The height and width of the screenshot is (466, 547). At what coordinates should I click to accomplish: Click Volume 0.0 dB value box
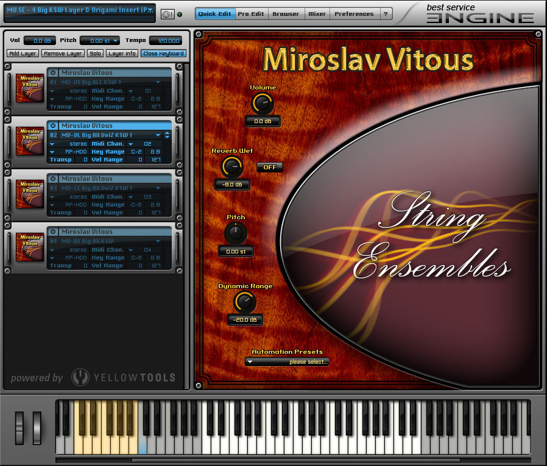tap(263, 121)
